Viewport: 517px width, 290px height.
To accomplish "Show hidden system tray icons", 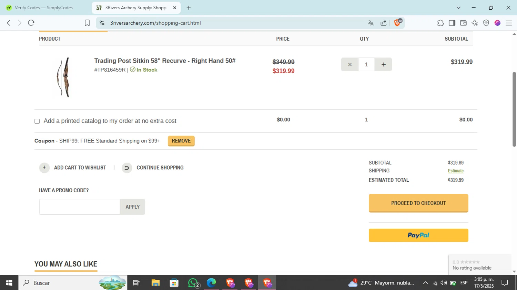I will point(426,283).
